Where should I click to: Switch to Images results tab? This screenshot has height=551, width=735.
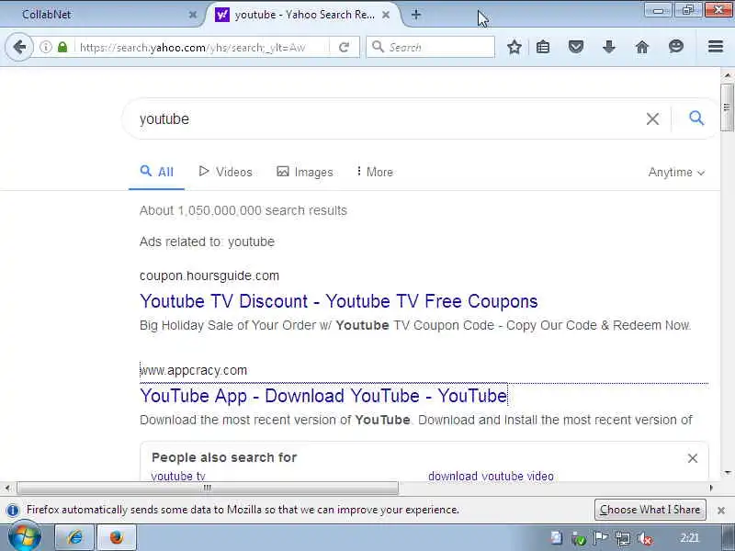tap(305, 172)
